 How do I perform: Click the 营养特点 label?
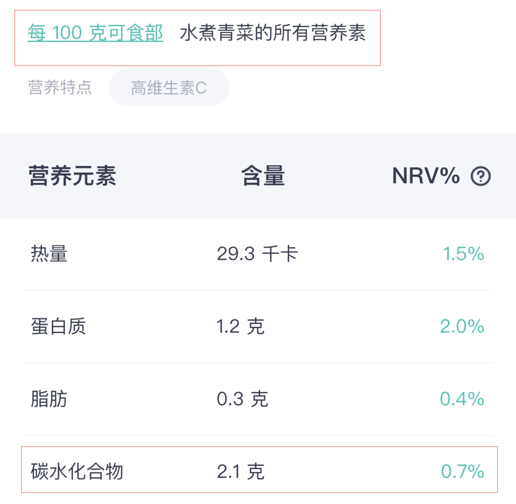[60, 88]
